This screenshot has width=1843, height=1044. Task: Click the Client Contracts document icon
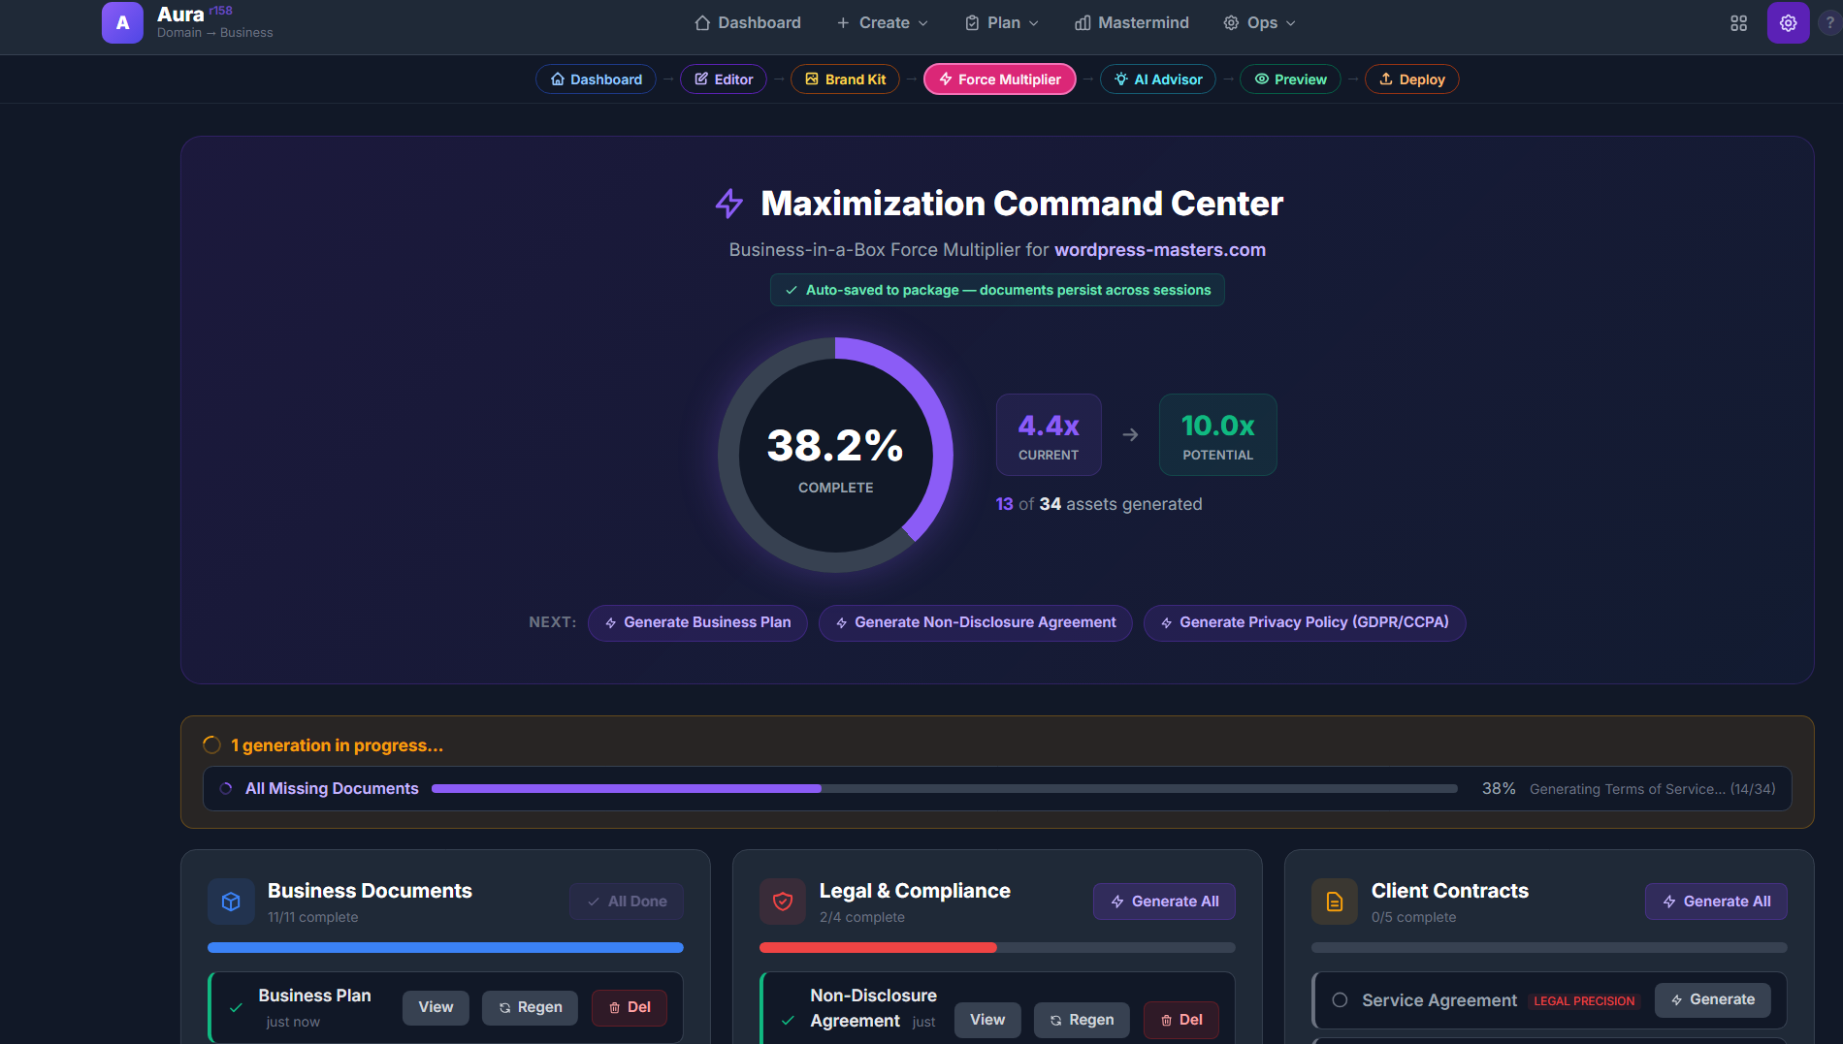click(x=1335, y=902)
